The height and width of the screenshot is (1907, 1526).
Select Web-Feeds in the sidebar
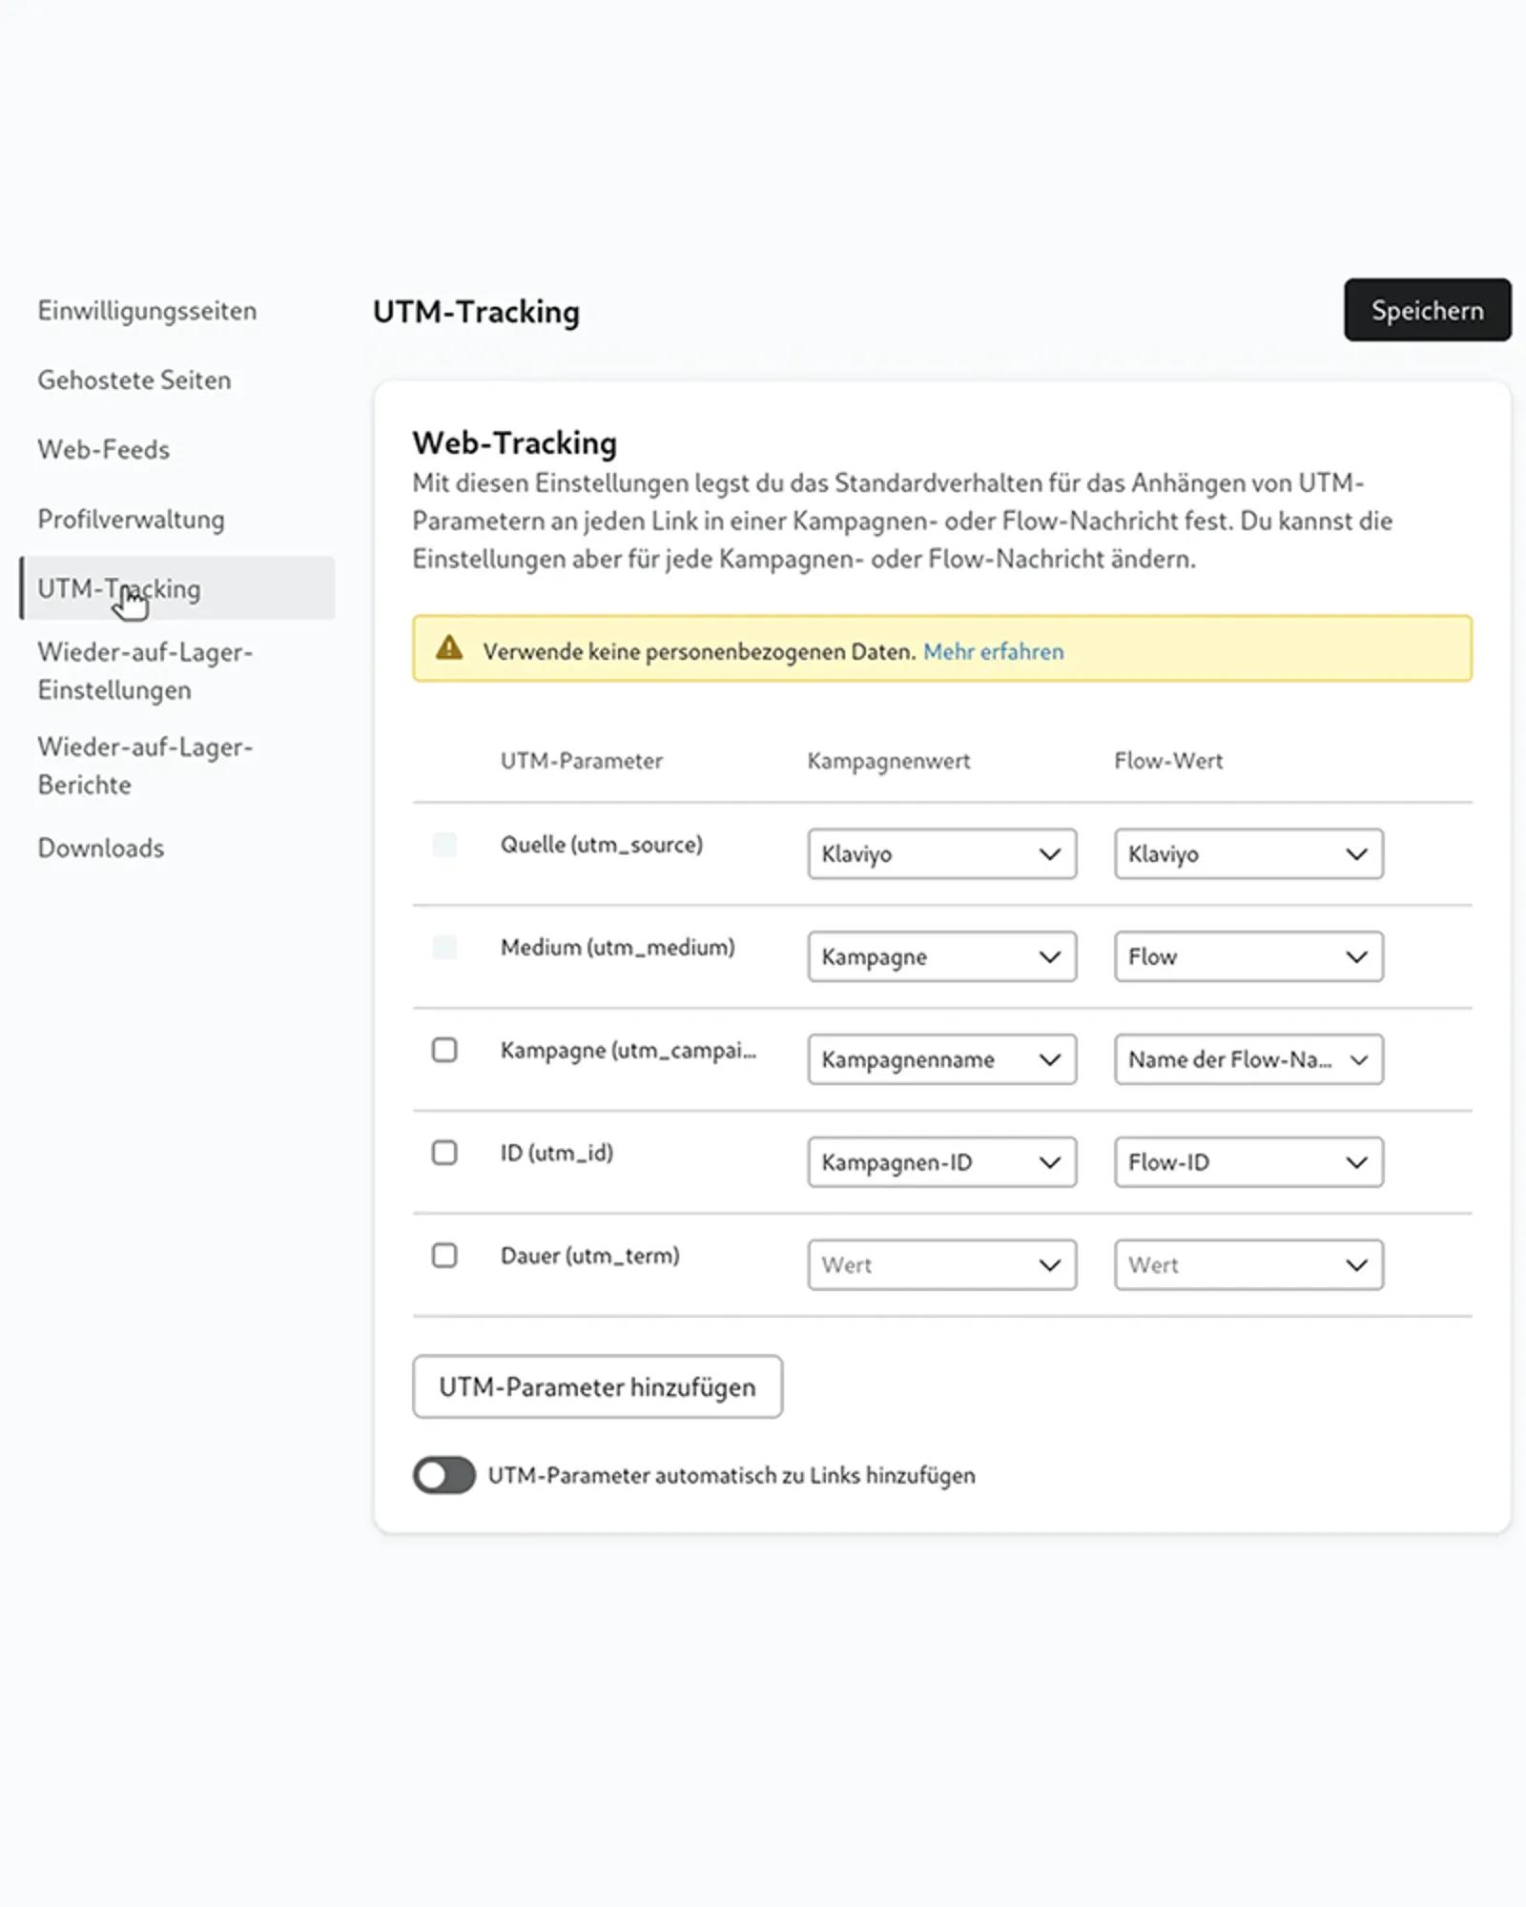(103, 449)
